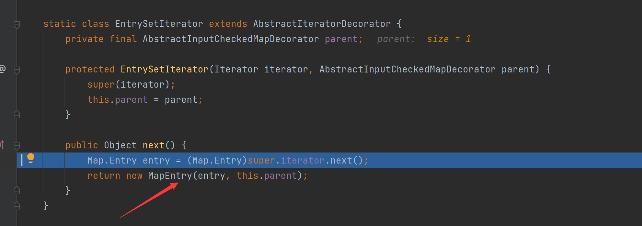
Task: Collapse the EntrySetIterator constructor fold marker
Action: [17, 70]
